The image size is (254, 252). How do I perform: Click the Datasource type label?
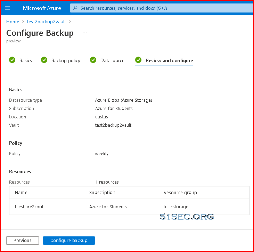25,100
